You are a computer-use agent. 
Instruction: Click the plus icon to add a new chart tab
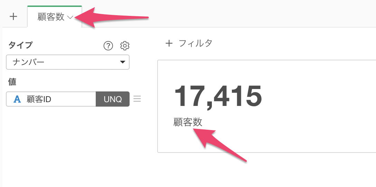[13, 17]
